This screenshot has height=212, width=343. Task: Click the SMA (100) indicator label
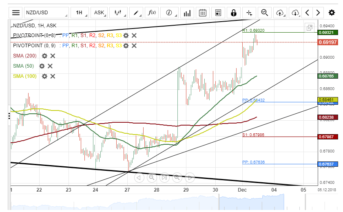click(x=24, y=76)
